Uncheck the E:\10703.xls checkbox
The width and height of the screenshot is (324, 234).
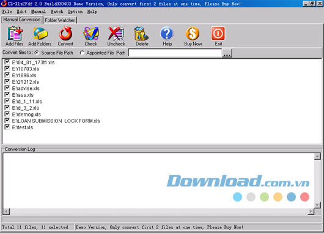click(7, 69)
